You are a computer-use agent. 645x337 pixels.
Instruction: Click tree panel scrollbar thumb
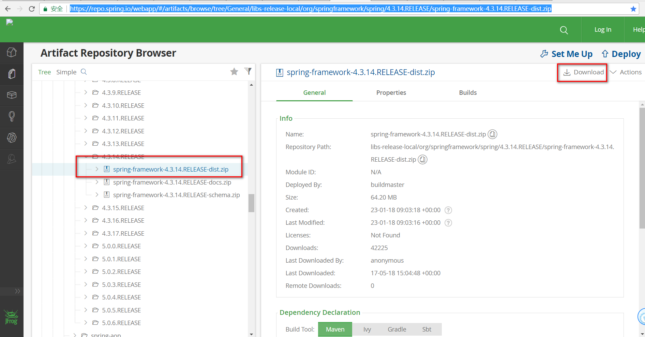(x=252, y=203)
